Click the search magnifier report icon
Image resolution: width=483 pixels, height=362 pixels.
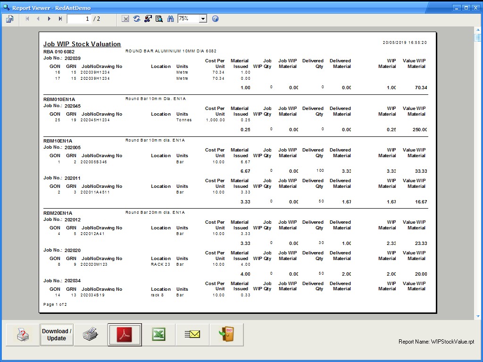click(159, 19)
